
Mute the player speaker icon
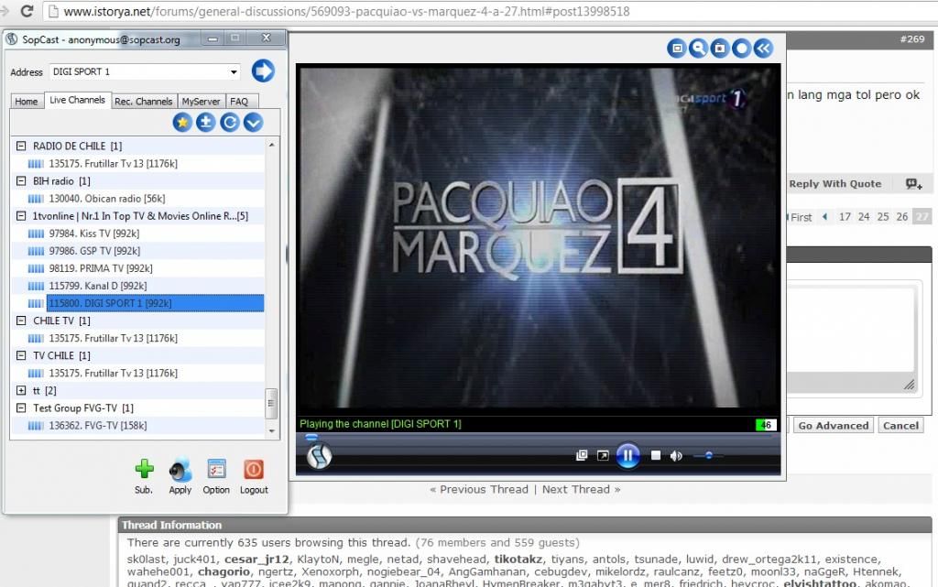[676, 455]
